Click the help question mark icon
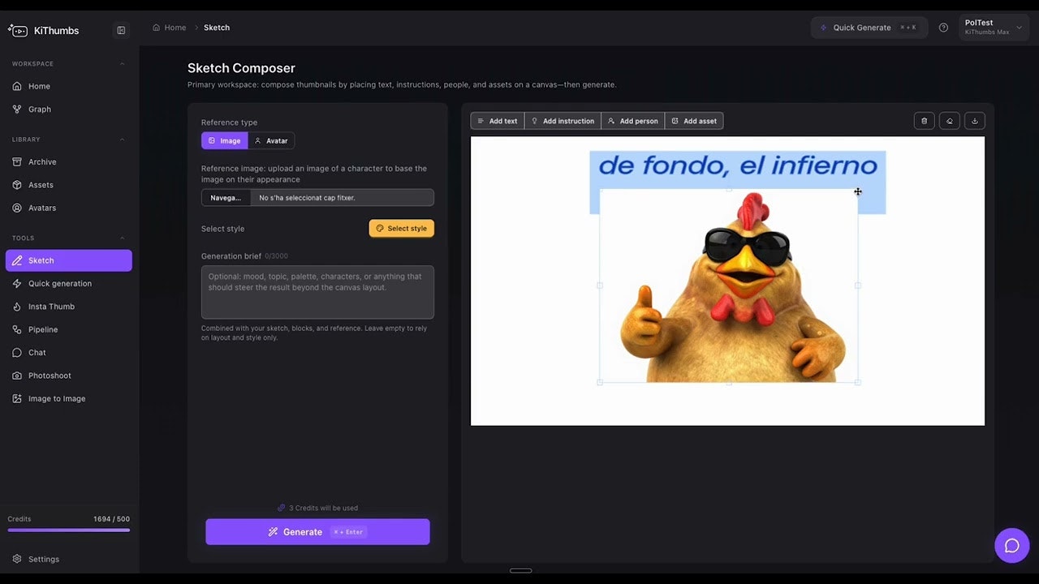This screenshot has height=584, width=1039. pyautogui.click(x=943, y=28)
